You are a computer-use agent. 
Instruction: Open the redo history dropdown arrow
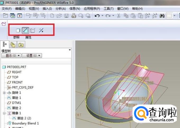pyautogui.click(x=113, y=16)
